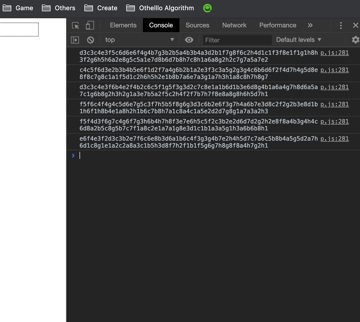Open p.js:281 link for d3c3c4e3f5c6 log

[334, 53]
